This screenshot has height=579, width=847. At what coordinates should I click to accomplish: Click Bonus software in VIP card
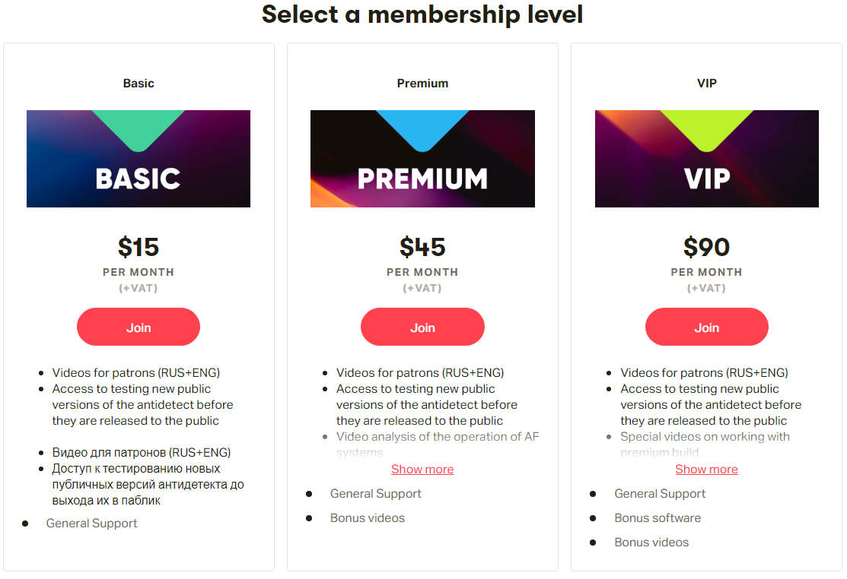click(x=658, y=517)
